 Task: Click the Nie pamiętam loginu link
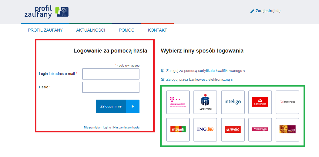(97, 128)
